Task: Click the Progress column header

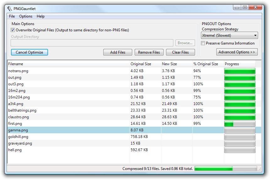Action: [x=240, y=64]
